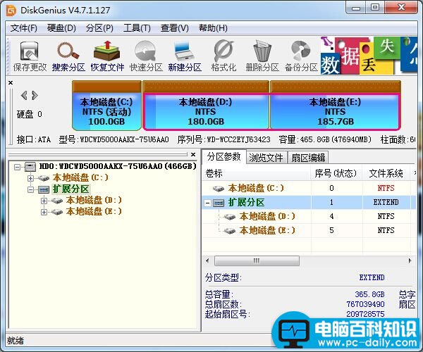Click the 扩展分区 icon in table row

tap(219, 203)
